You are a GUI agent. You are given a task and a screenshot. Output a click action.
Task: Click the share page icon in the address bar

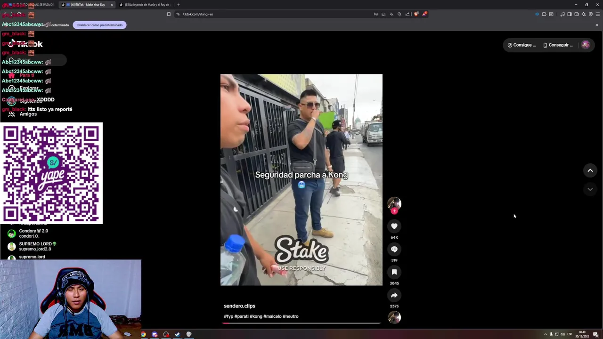pos(407,14)
